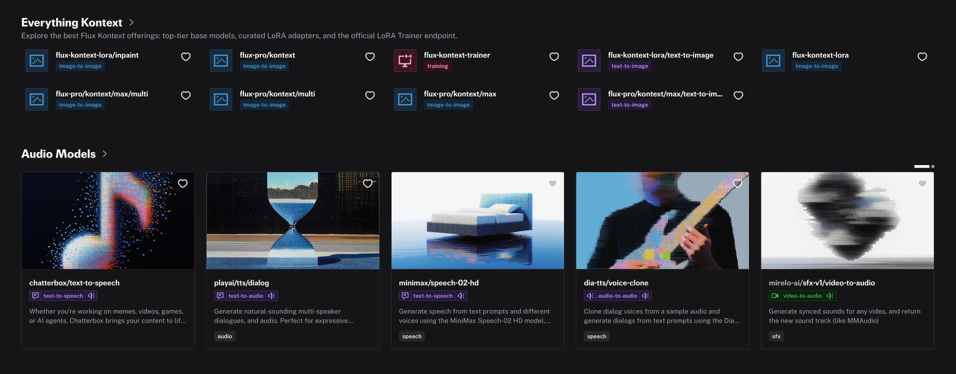The width and height of the screenshot is (956, 374).
Task: Click flux-pro/kontext/multi image icon
Action: [x=221, y=100]
